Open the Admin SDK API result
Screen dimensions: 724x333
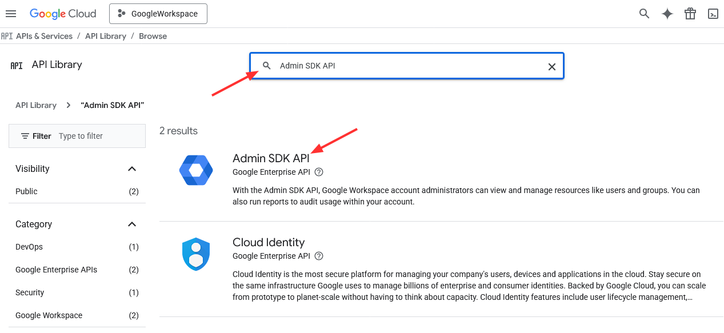coord(271,158)
